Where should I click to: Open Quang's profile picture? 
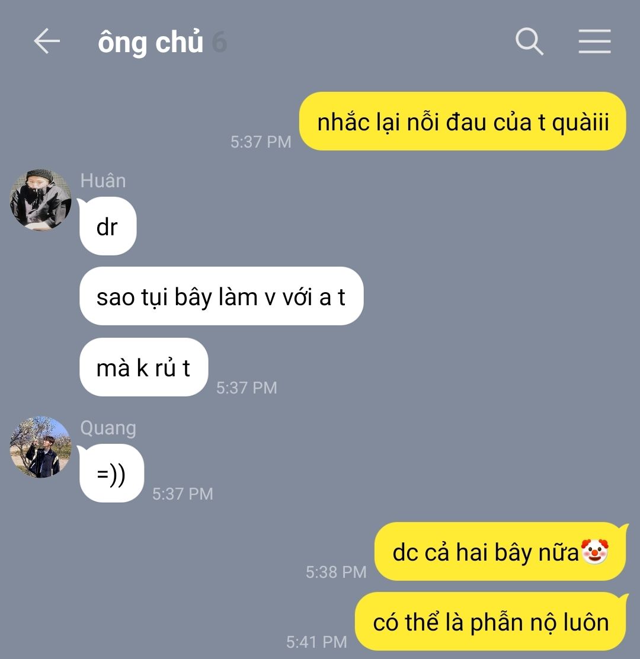(x=40, y=447)
